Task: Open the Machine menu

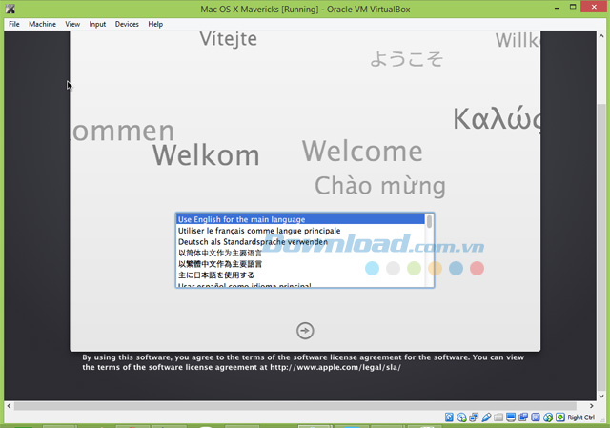Action: [42, 24]
